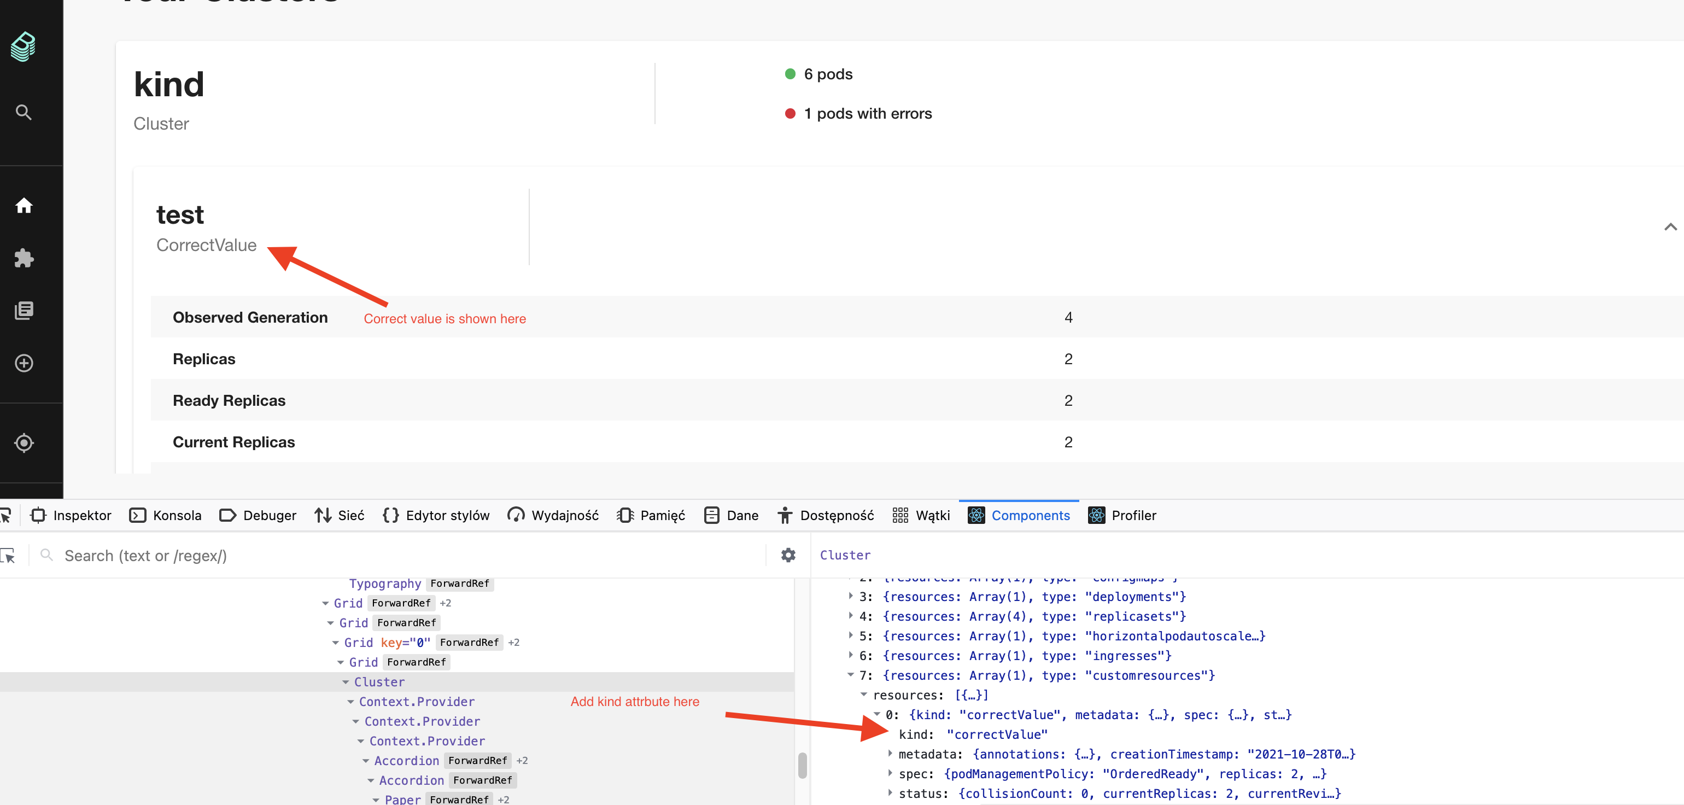Open the Components panel settings gear
Image resolution: width=1684 pixels, height=805 pixels.
coord(788,555)
